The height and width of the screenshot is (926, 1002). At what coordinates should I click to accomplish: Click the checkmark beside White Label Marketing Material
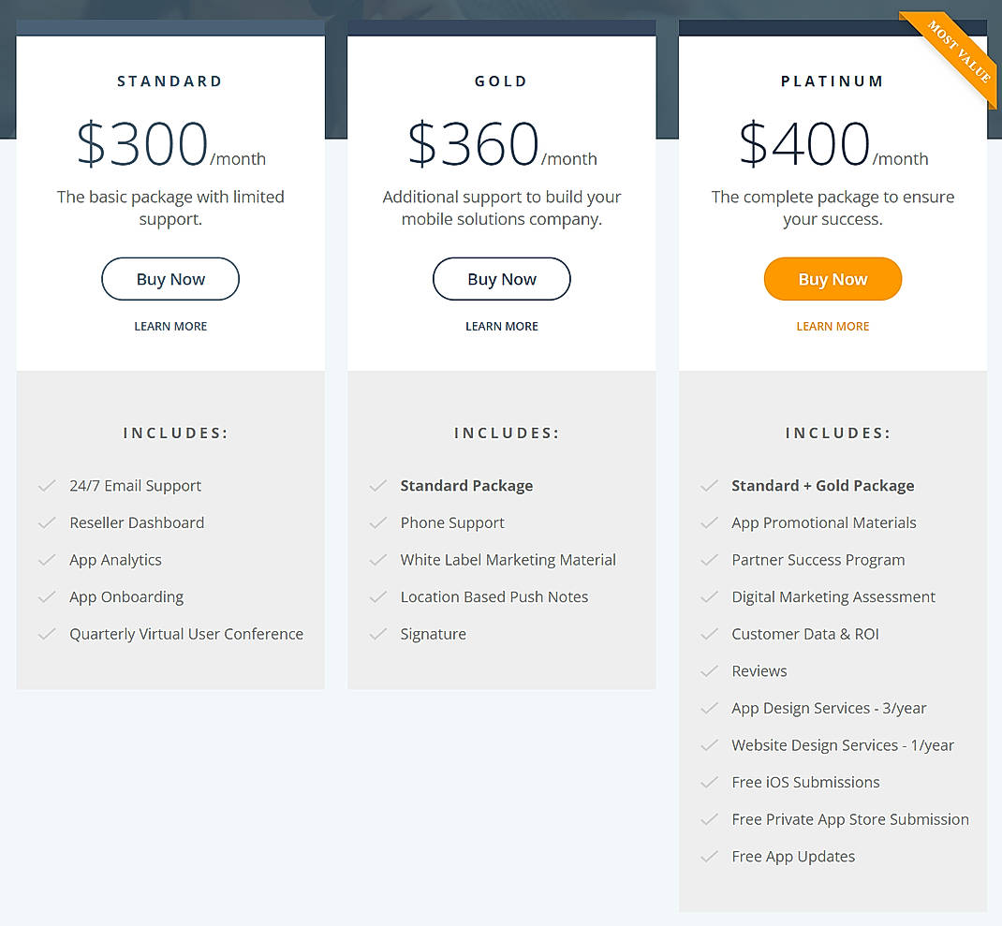[x=378, y=560]
